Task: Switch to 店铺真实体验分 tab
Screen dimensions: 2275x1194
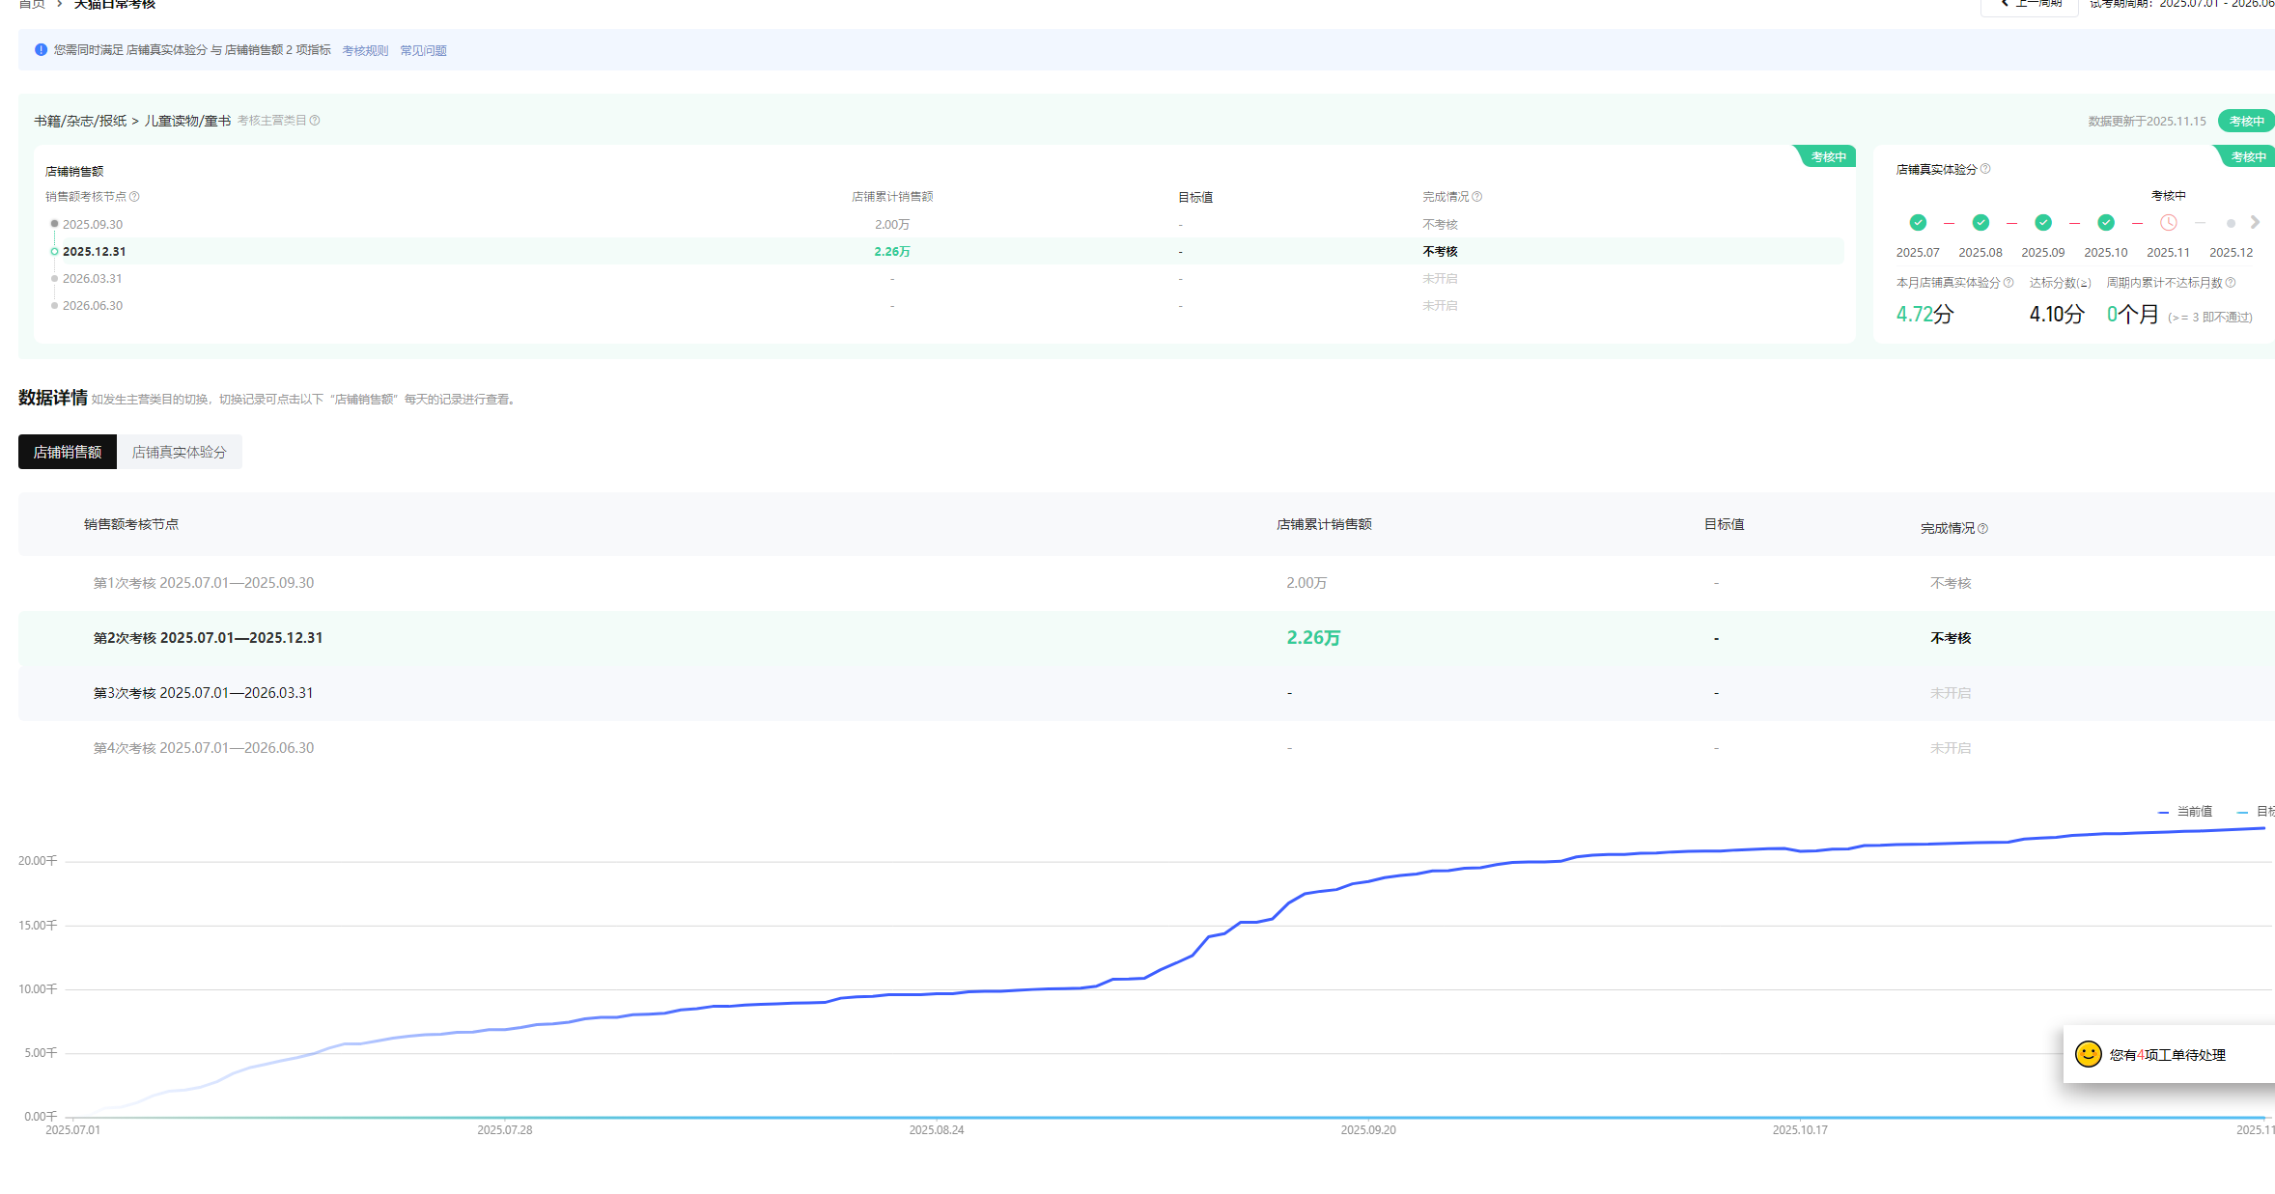Action: tap(179, 452)
